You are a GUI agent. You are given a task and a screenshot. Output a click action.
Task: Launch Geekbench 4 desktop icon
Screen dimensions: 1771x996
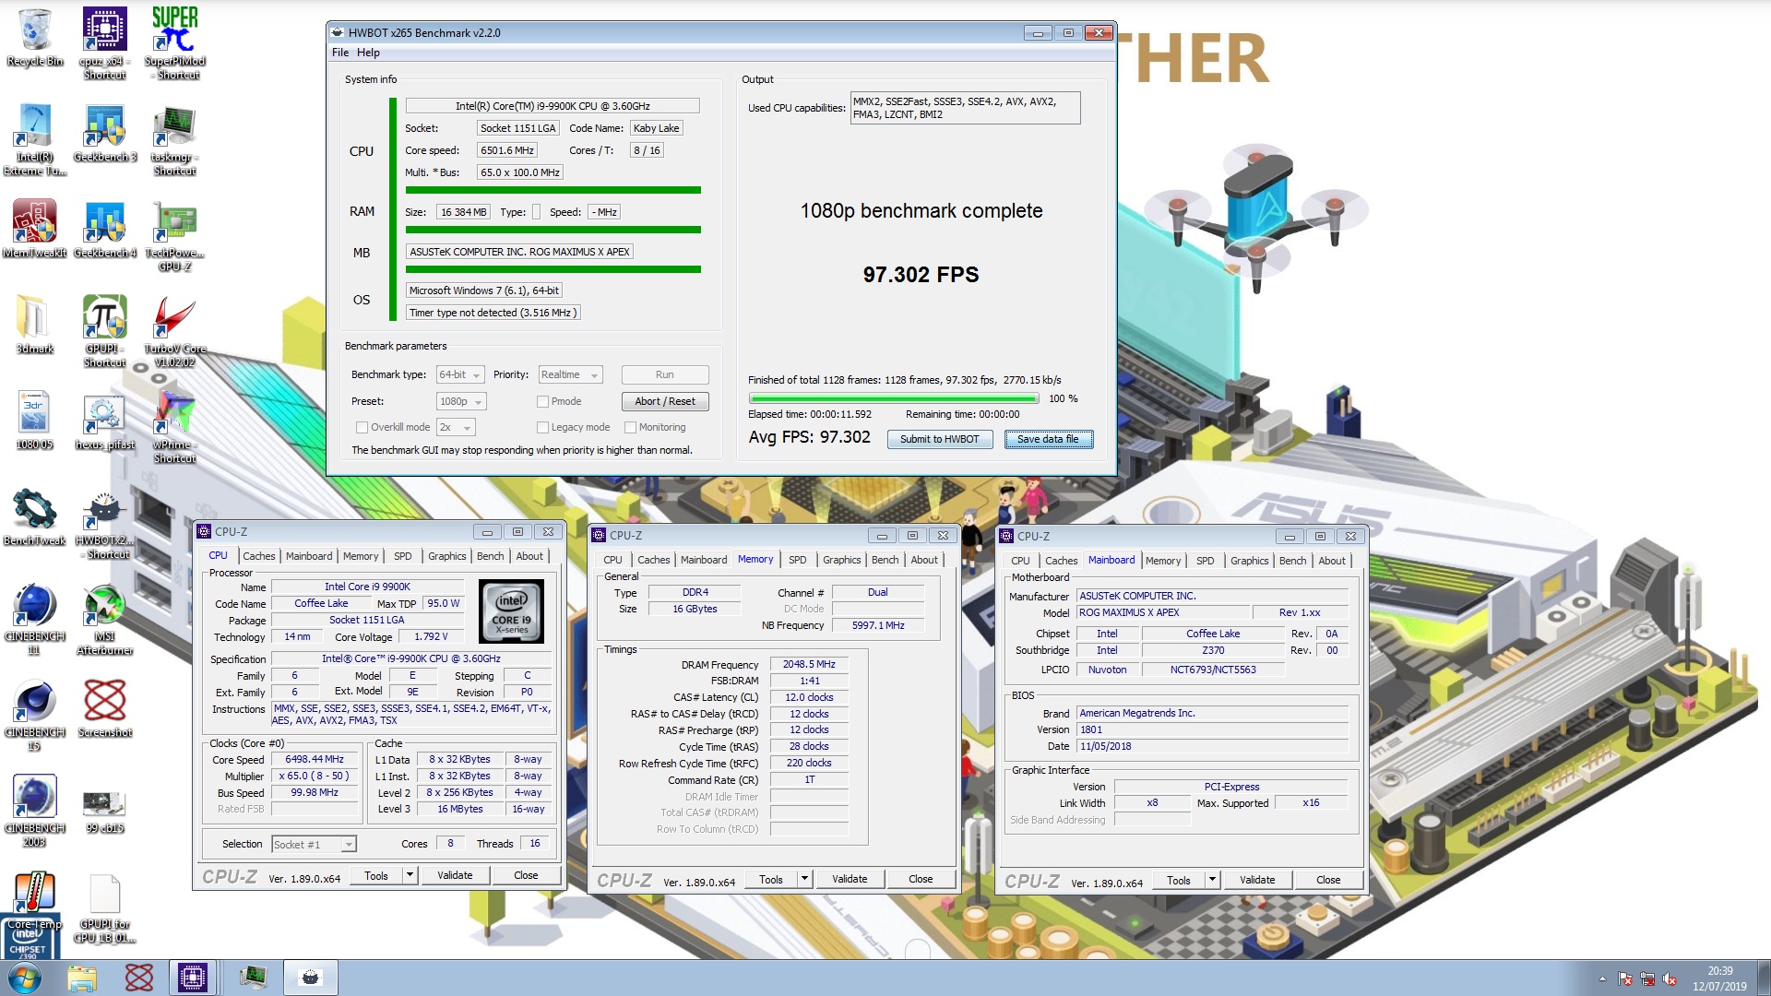104,229
